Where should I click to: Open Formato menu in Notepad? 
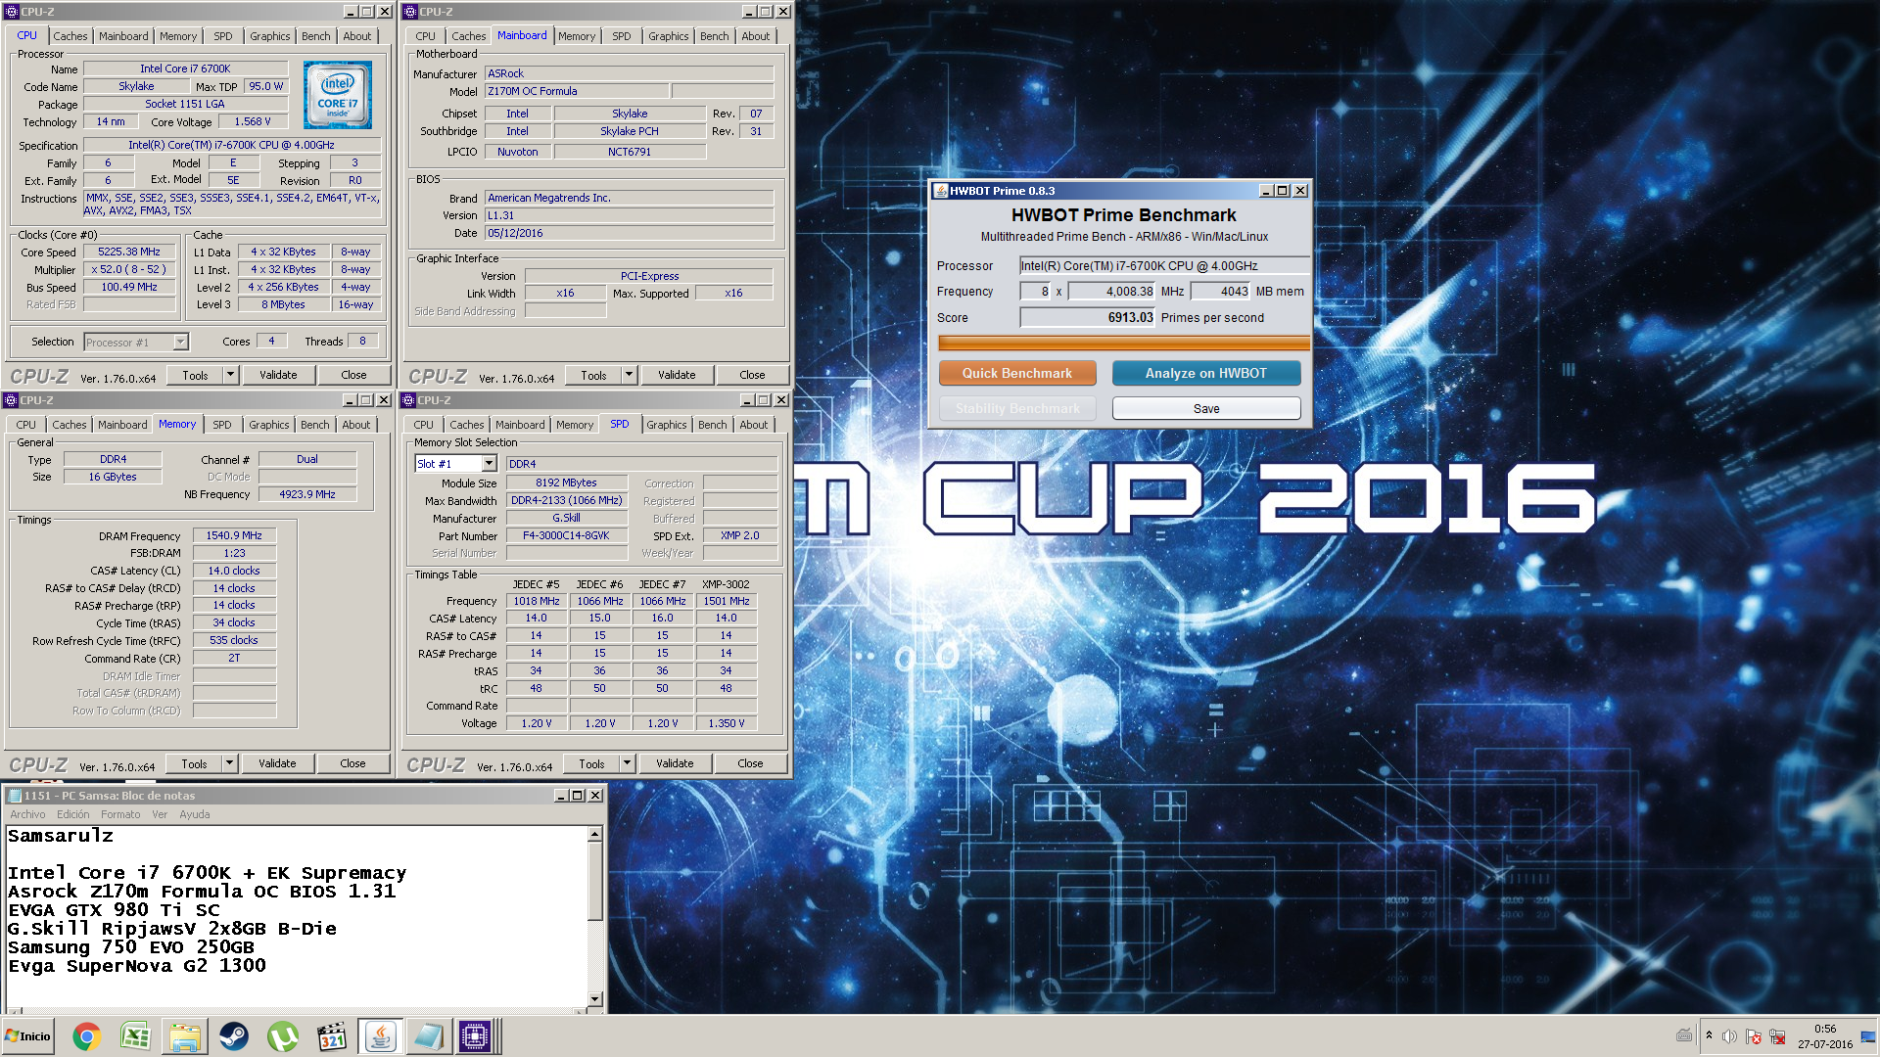tap(120, 814)
